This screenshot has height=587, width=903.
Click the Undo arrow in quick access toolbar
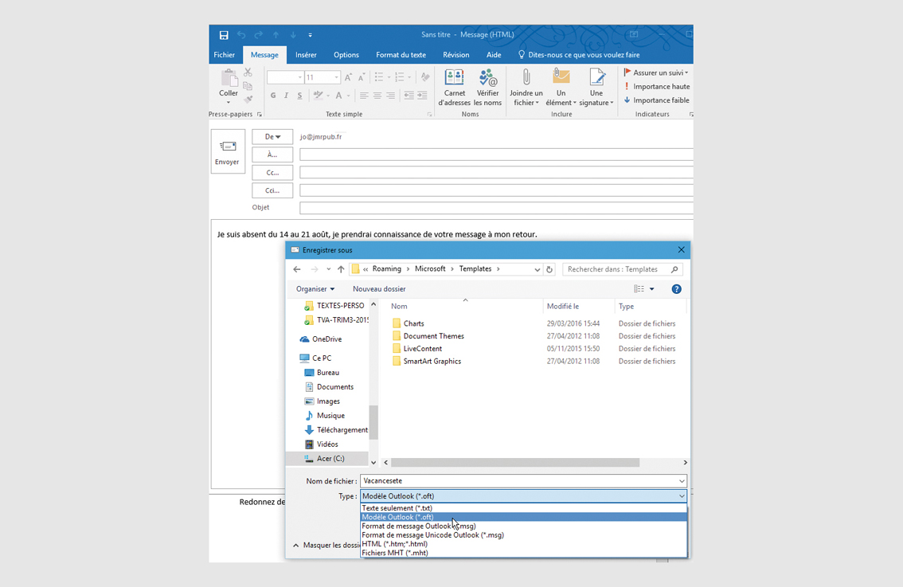tap(241, 35)
